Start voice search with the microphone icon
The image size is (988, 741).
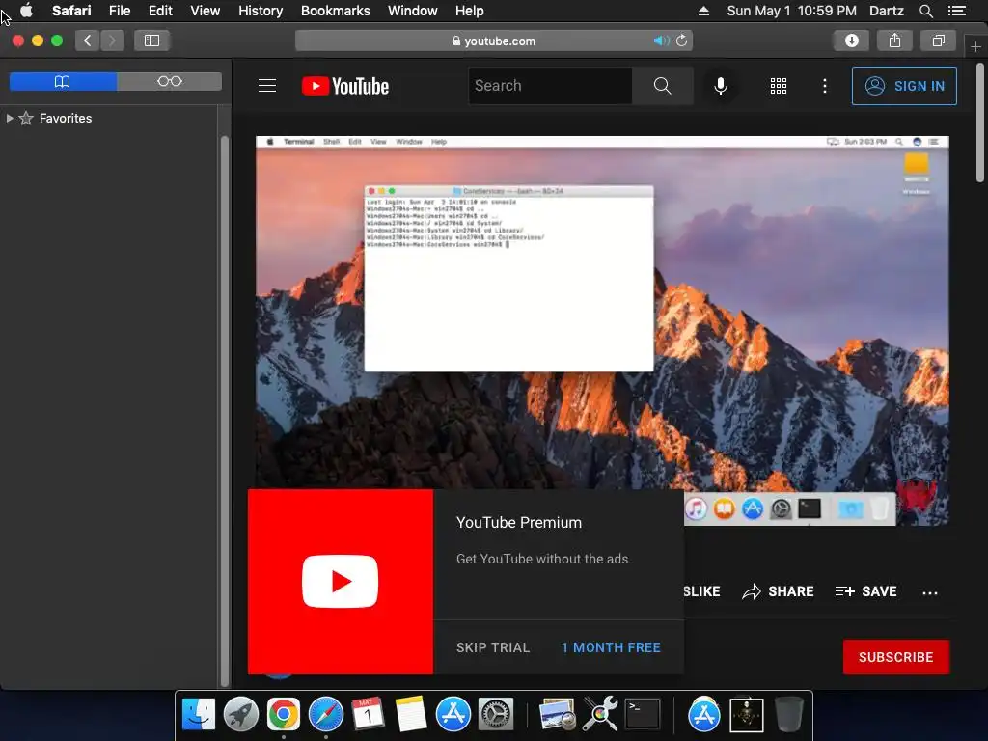(x=720, y=86)
